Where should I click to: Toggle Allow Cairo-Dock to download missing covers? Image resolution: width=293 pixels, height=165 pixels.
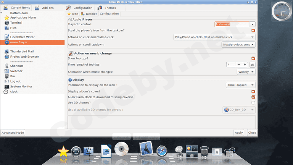(x=253, y=97)
